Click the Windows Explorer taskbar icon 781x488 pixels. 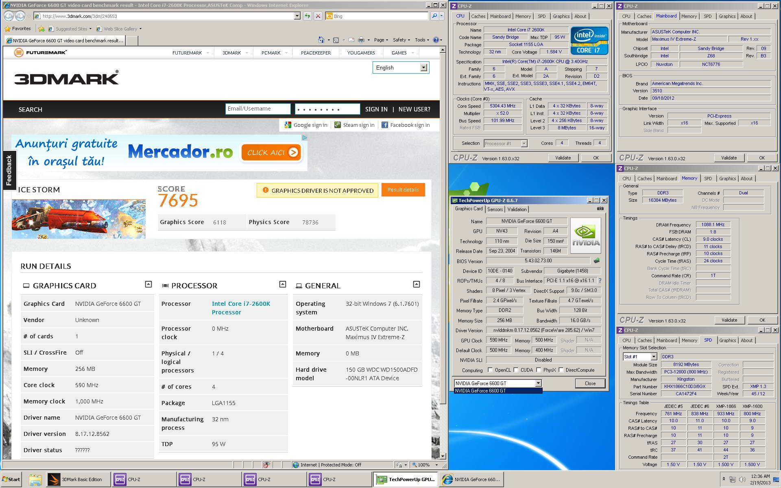coord(35,479)
